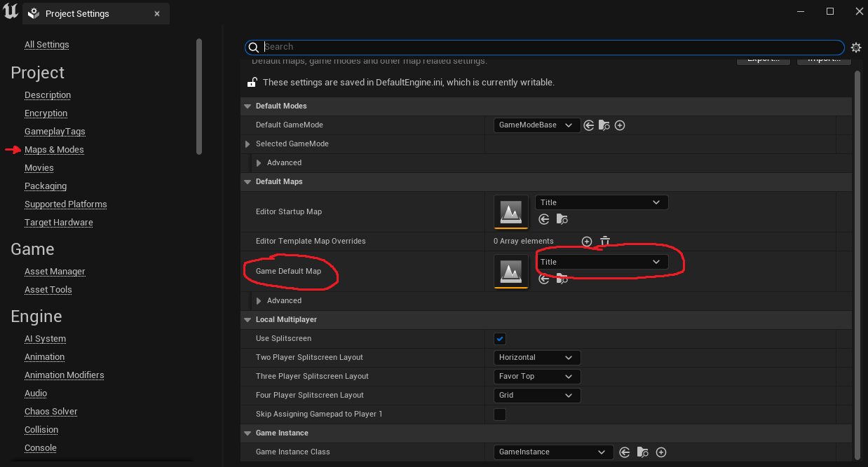Open AI System settings
Screen dimensions: 868x467
46,339
